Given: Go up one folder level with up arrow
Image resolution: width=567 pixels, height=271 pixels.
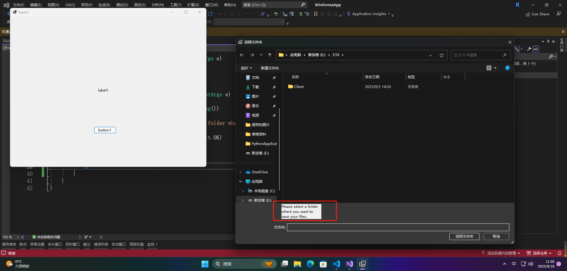Looking at the screenshot, I should [270, 55].
